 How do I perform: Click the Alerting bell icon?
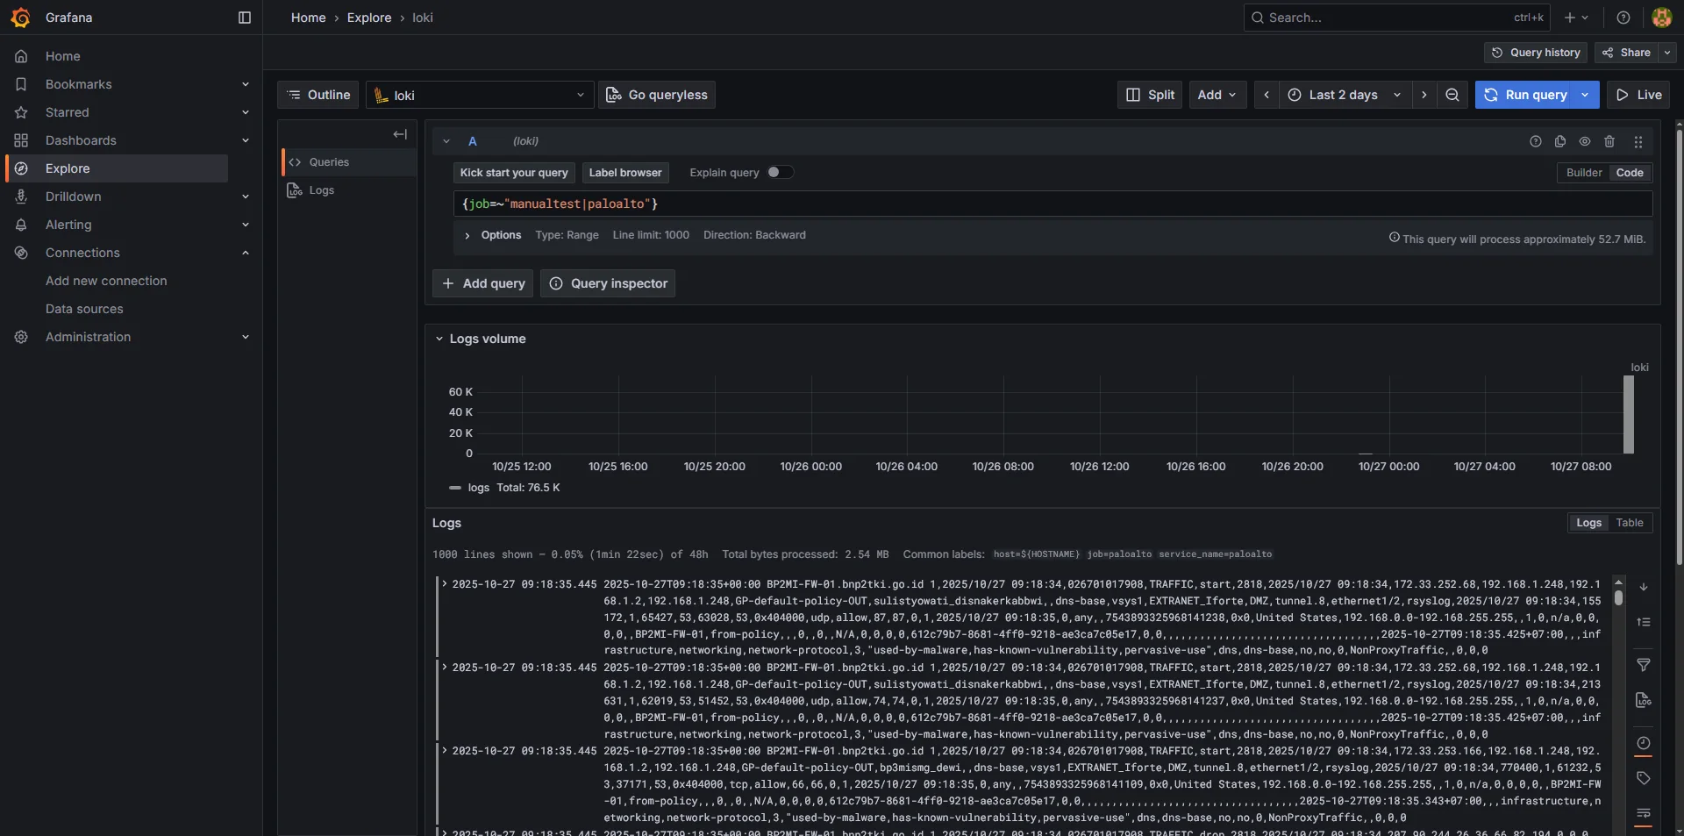coord(21,225)
